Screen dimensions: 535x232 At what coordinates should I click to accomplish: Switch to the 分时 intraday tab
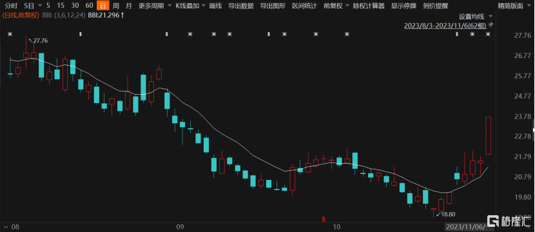pyautogui.click(x=10, y=6)
